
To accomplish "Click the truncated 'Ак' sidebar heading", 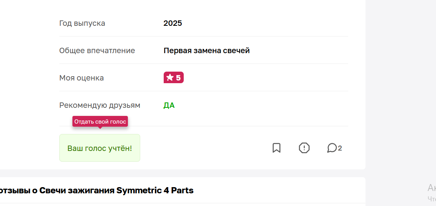I will pos(432,188).
